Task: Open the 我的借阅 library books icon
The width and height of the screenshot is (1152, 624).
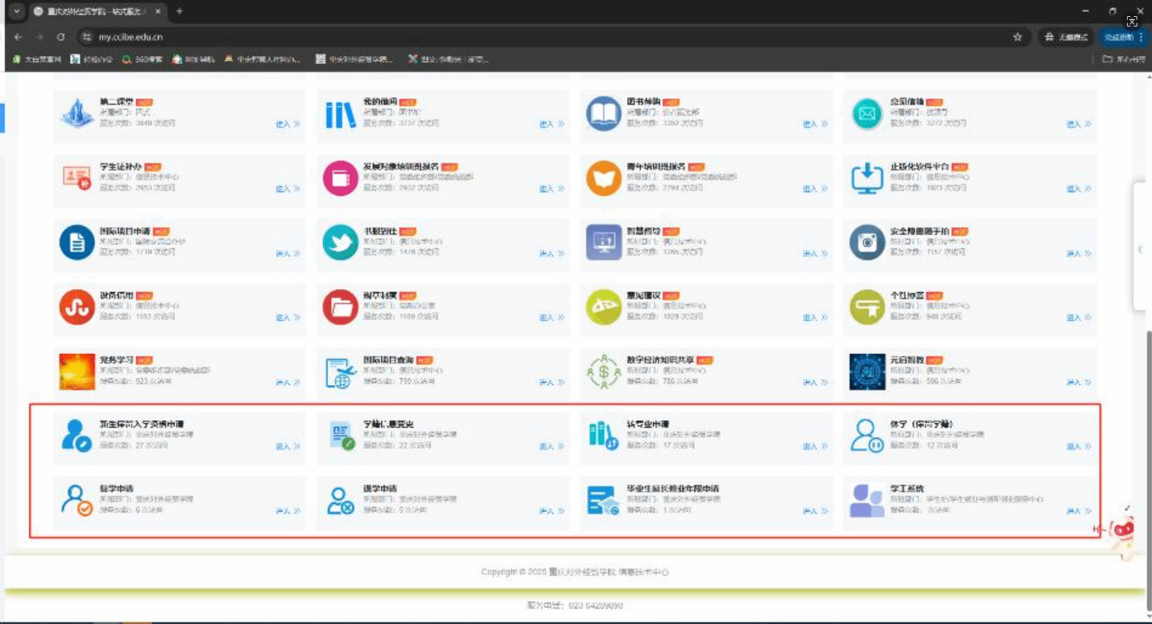Action: click(x=340, y=114)
